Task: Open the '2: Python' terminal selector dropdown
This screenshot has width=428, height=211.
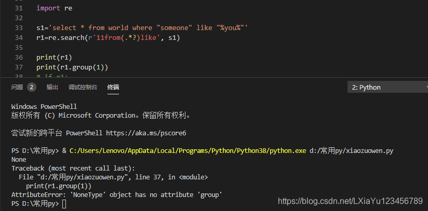Action: point(387,87)
